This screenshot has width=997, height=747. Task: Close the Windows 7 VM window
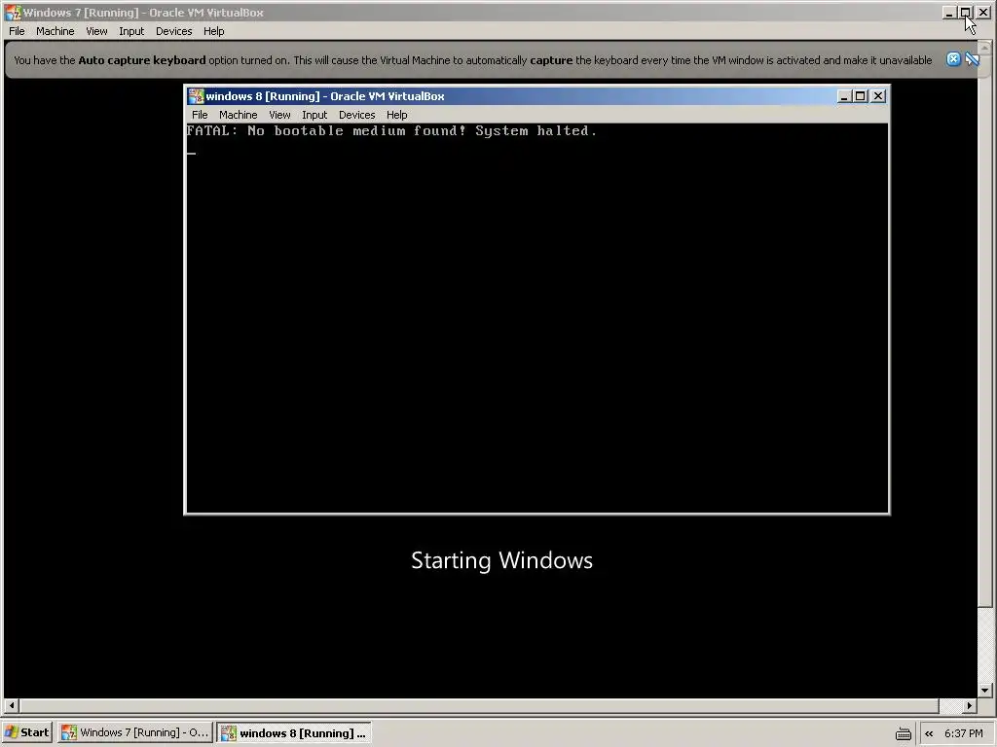983,12
